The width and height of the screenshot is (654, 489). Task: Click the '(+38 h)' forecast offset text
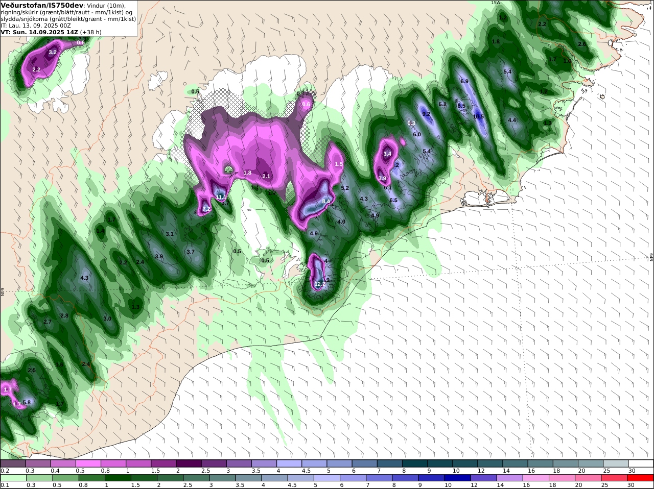[91, 32]
